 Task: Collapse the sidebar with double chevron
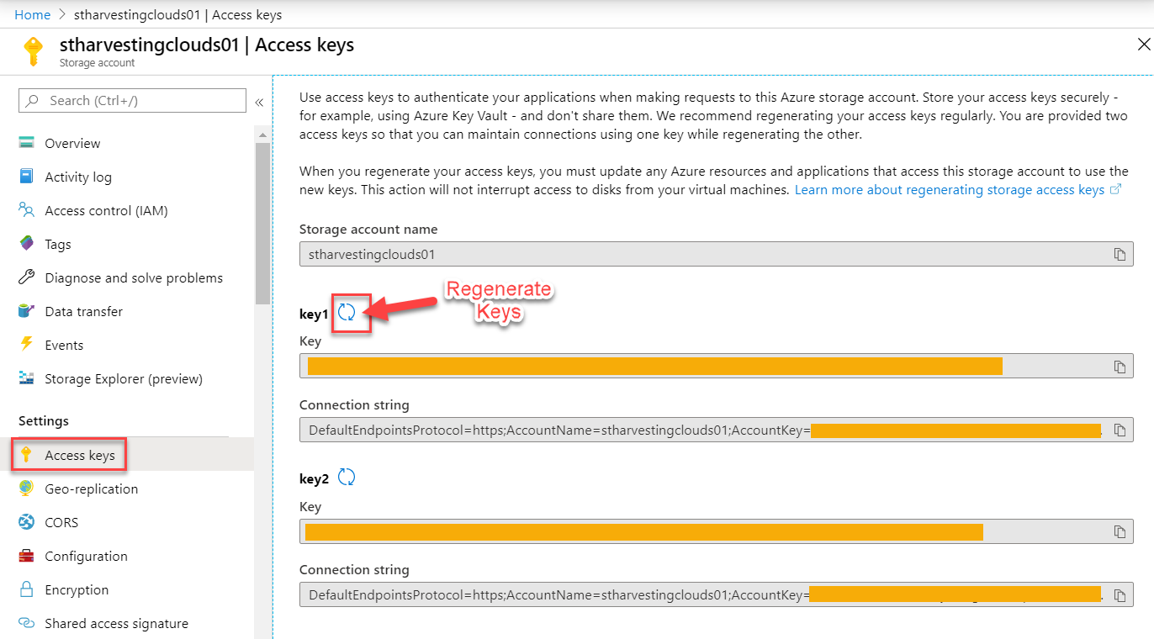pyautogui.click(x=259, y=102)
